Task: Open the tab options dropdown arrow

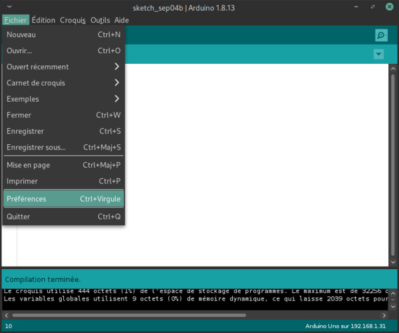Action: point(378,54)
